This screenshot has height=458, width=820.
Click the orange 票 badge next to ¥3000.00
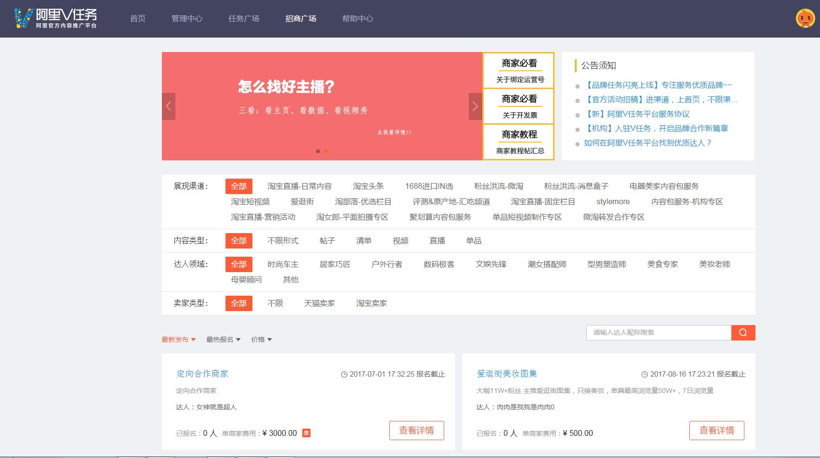coord(307,433)
